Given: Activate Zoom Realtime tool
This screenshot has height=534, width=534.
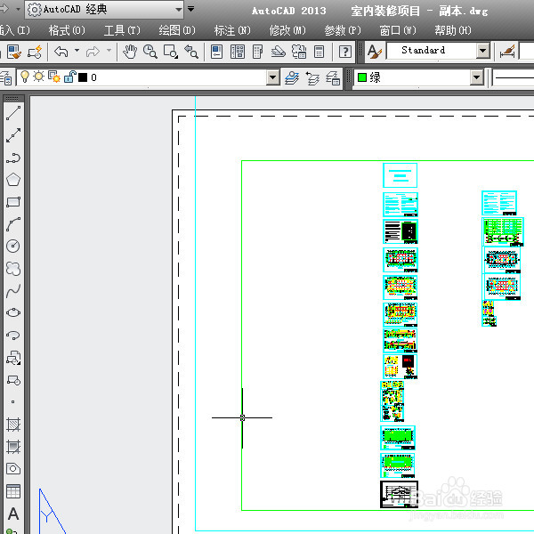Looking at the screenshot, I should pos(150,52).
